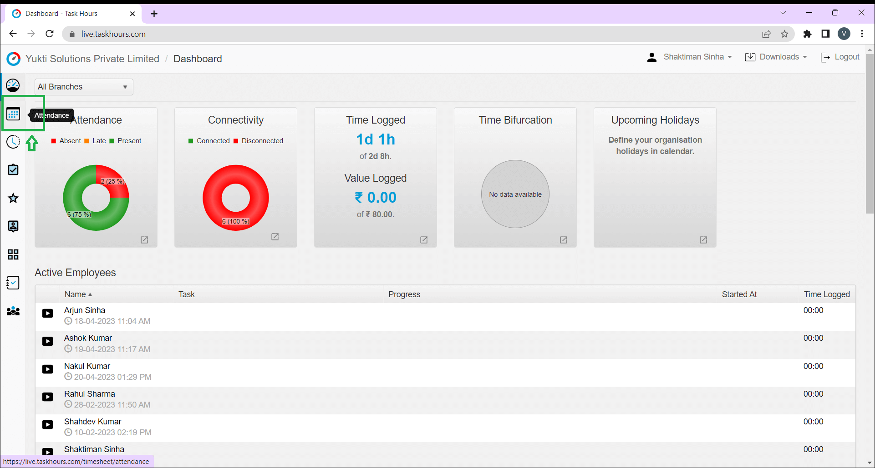Click play icon next to Arjun Sinha

(x=48, y=314)
